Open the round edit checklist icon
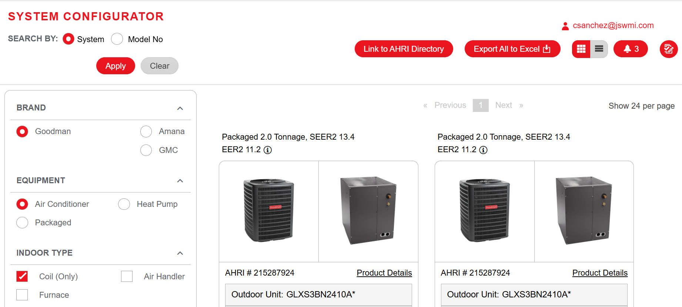Screen dimensions: 682x307 [669, 49]
